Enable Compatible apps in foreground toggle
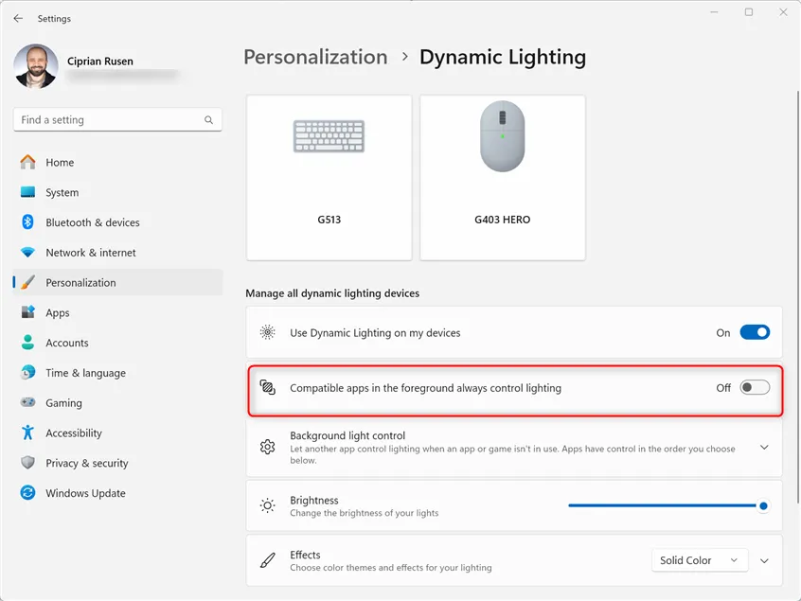801x601 pixels. click(755, 388)
